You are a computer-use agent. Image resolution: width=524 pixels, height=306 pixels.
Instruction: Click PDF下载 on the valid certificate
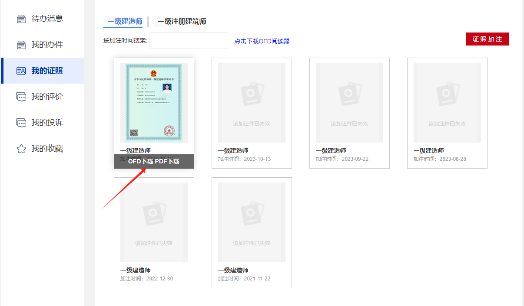167,161
